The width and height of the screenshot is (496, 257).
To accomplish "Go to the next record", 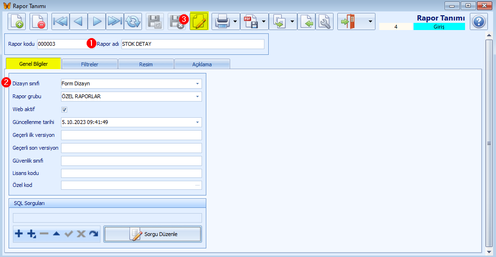I will pos(97,21).
